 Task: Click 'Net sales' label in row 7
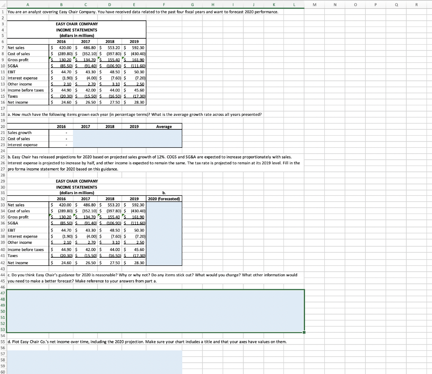16,48
